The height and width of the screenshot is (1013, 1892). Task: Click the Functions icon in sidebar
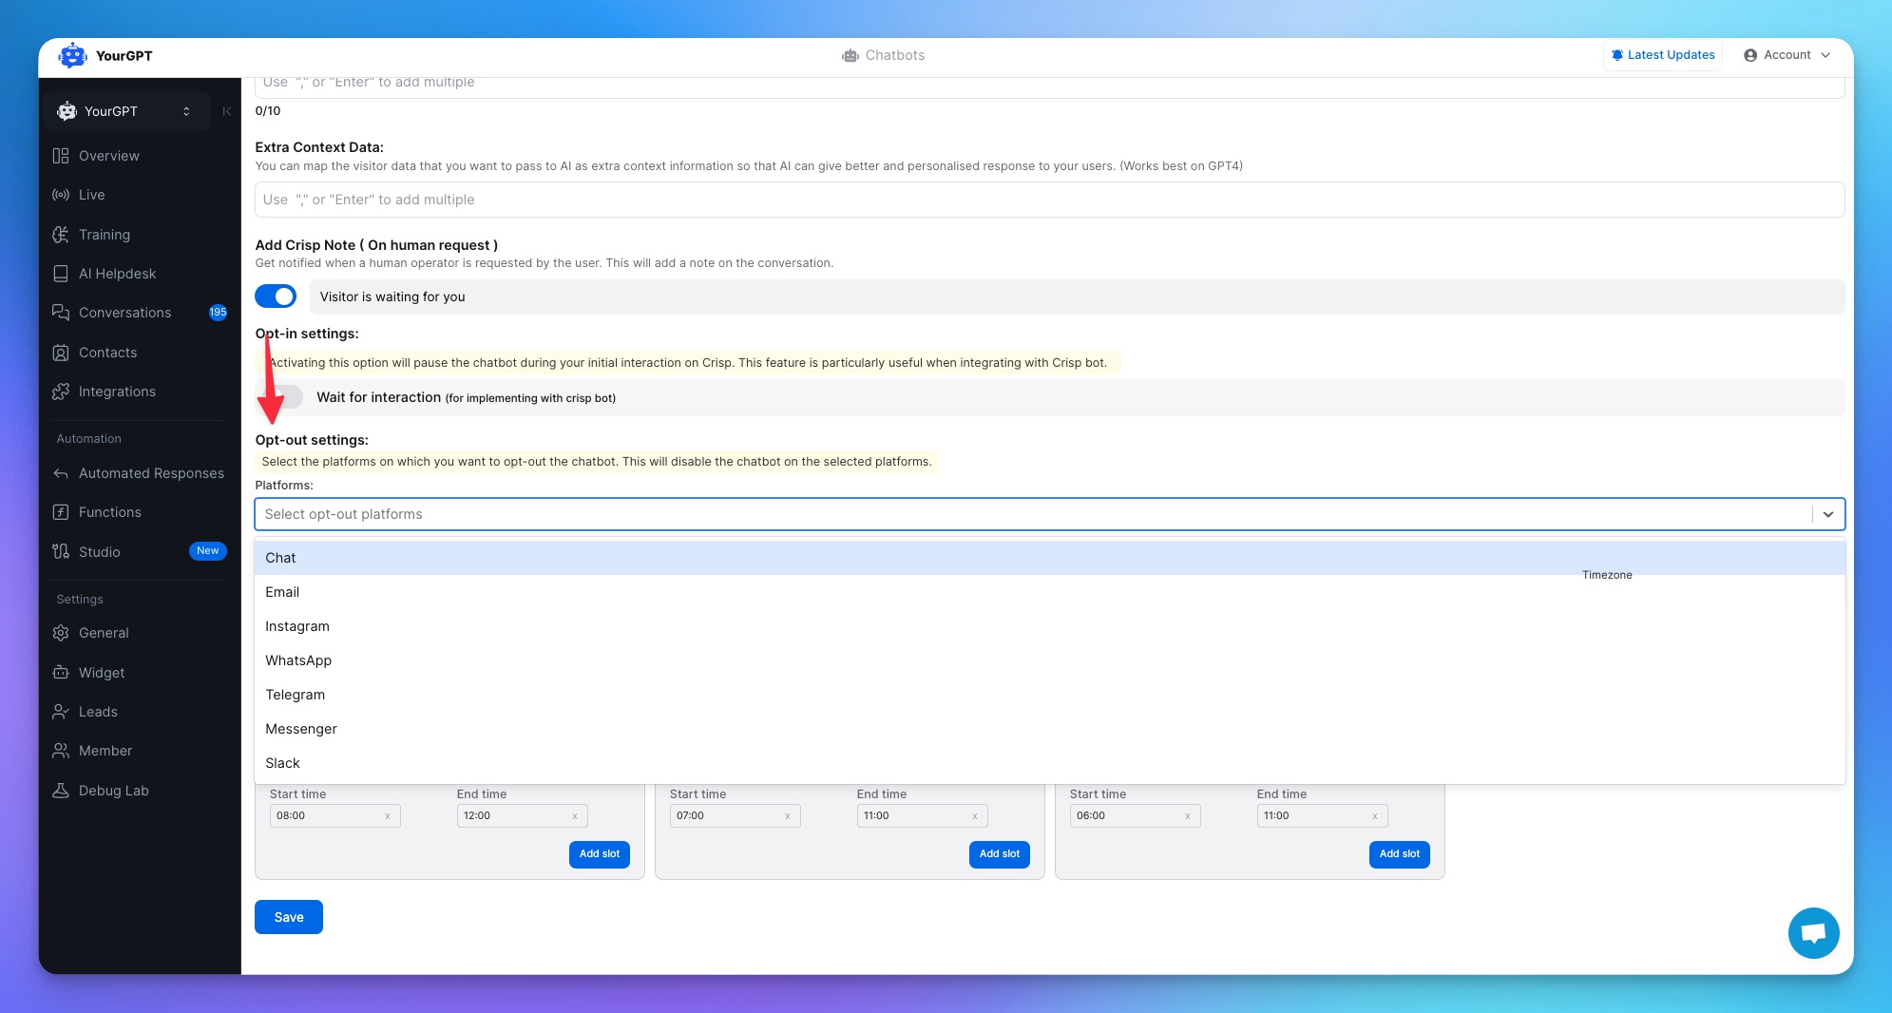click(61, 512)
